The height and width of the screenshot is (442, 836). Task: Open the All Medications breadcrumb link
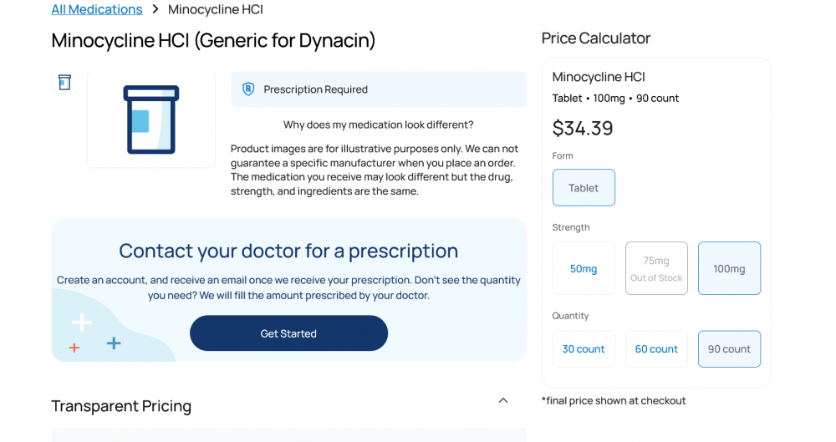point(97,10)
